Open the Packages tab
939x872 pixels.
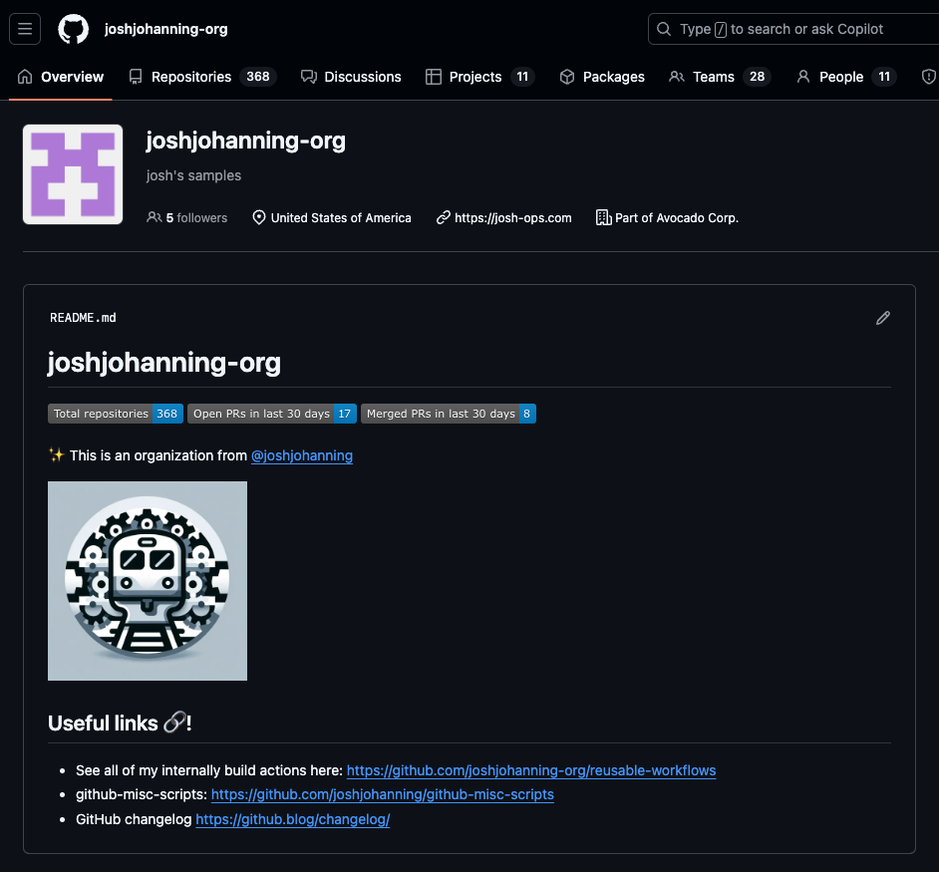[x=602, y=77]
